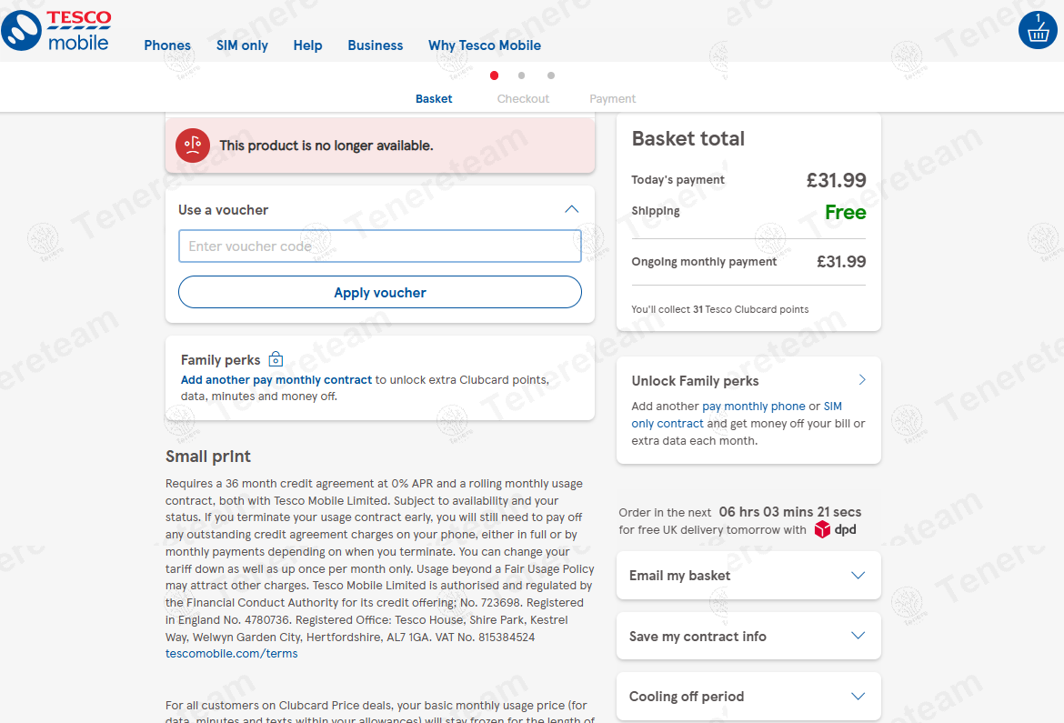Visit tescomobile.com/terms link
Image resolution: width=1064 pixels, height=723 pixels.
point(231,654)
